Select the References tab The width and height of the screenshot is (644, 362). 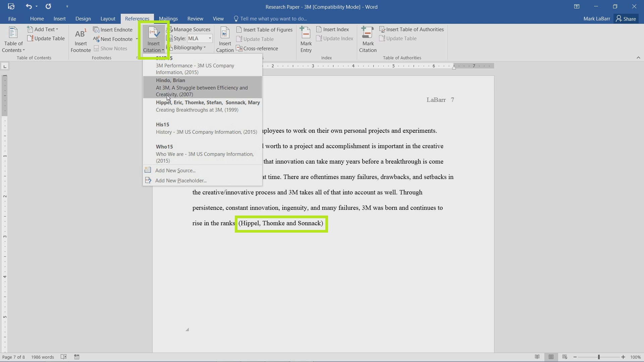(136, 18)
